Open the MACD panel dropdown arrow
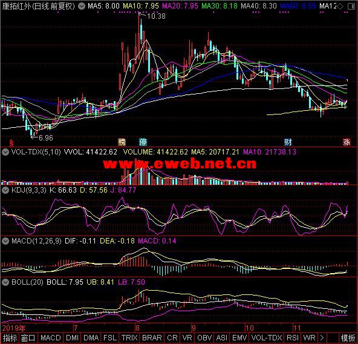This screenshot has height=344, width=358. coord(5,241)
